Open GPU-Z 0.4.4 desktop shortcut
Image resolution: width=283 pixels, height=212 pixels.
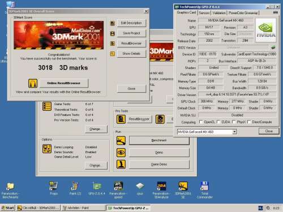97,188
